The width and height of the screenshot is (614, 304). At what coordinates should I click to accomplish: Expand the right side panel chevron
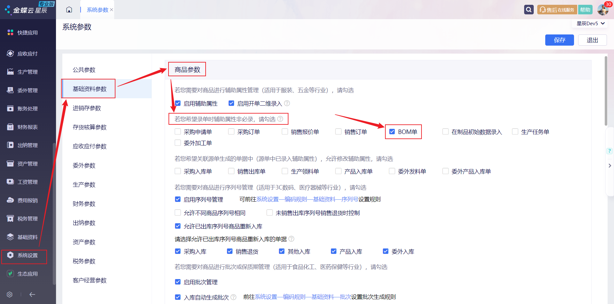(610, 166)
